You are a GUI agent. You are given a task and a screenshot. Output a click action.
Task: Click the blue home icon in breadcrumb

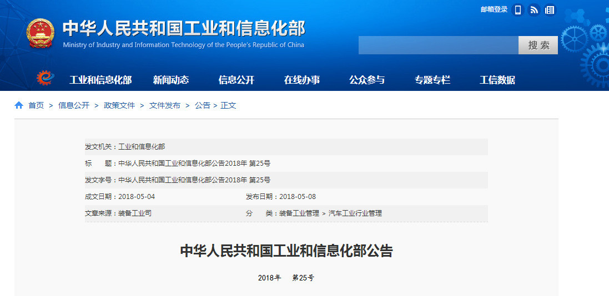coord(19,105)
